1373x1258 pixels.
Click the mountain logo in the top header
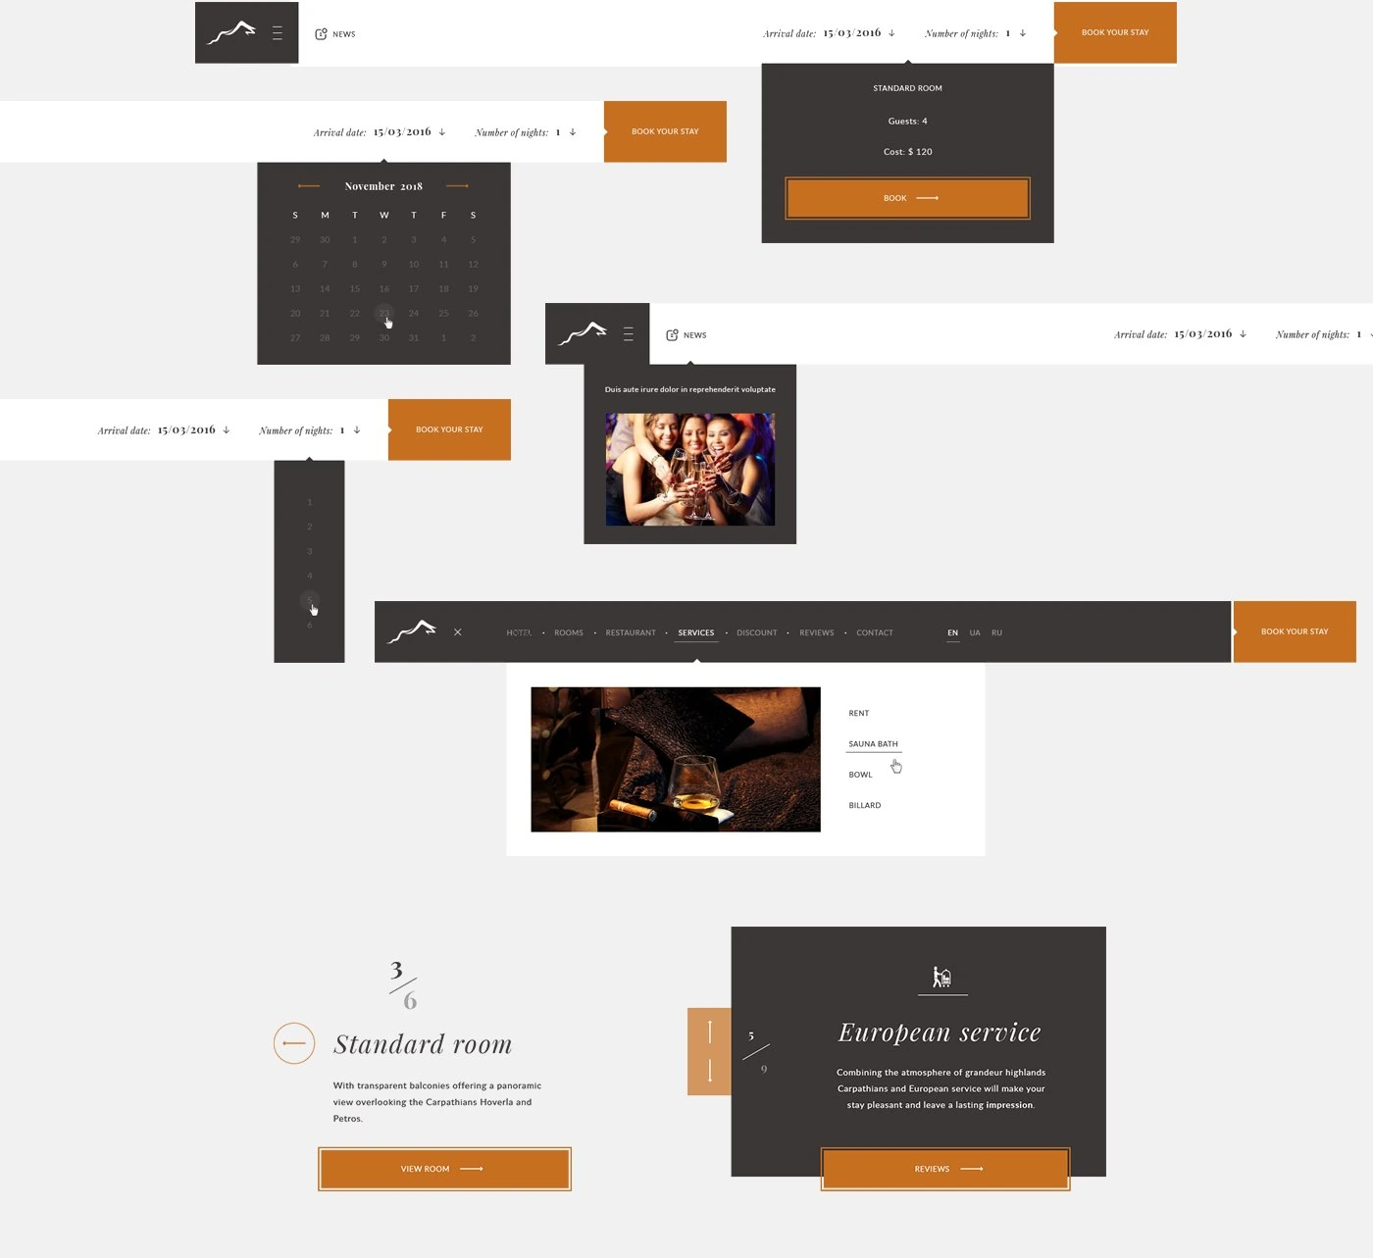(x=231, y=33)
